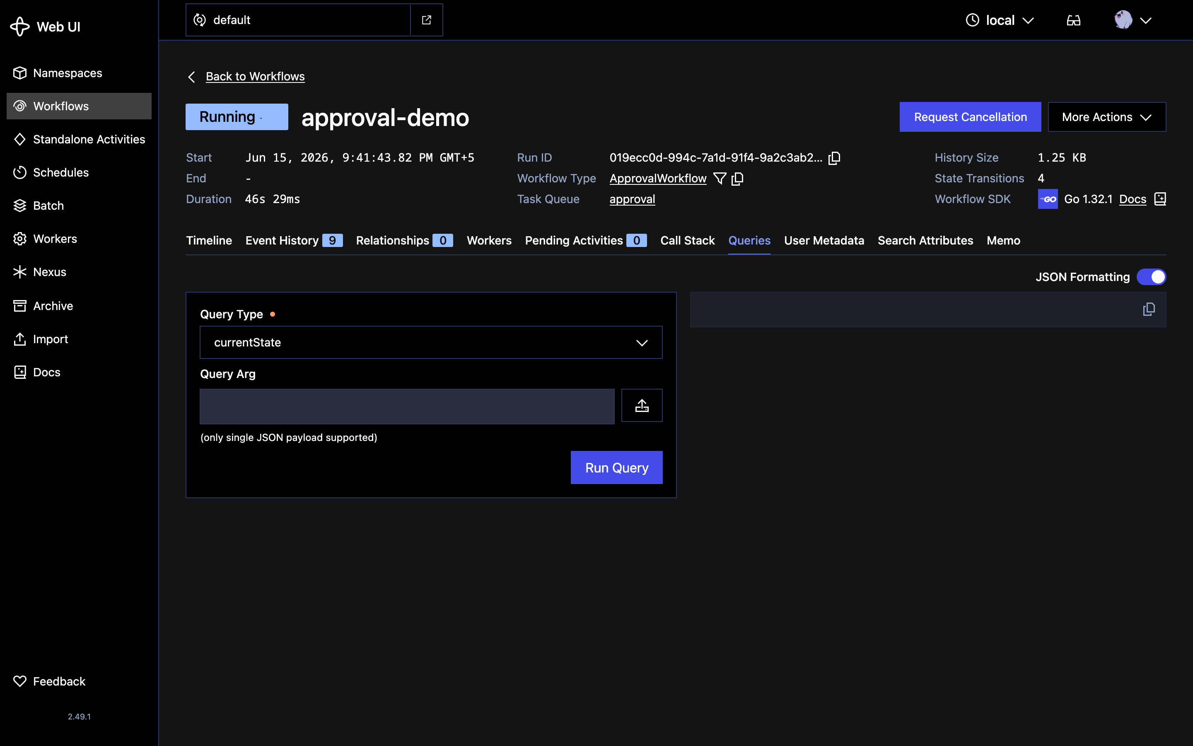
Task: Select the Queries tab
Action: (x=749, y=240)
